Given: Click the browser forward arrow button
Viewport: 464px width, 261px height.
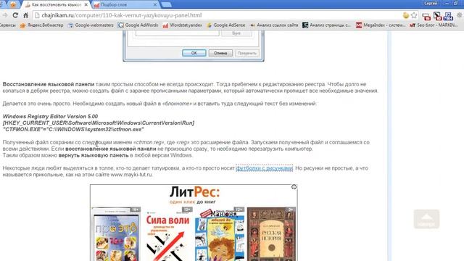Looking at the screenshot, I should coord(5,15).
